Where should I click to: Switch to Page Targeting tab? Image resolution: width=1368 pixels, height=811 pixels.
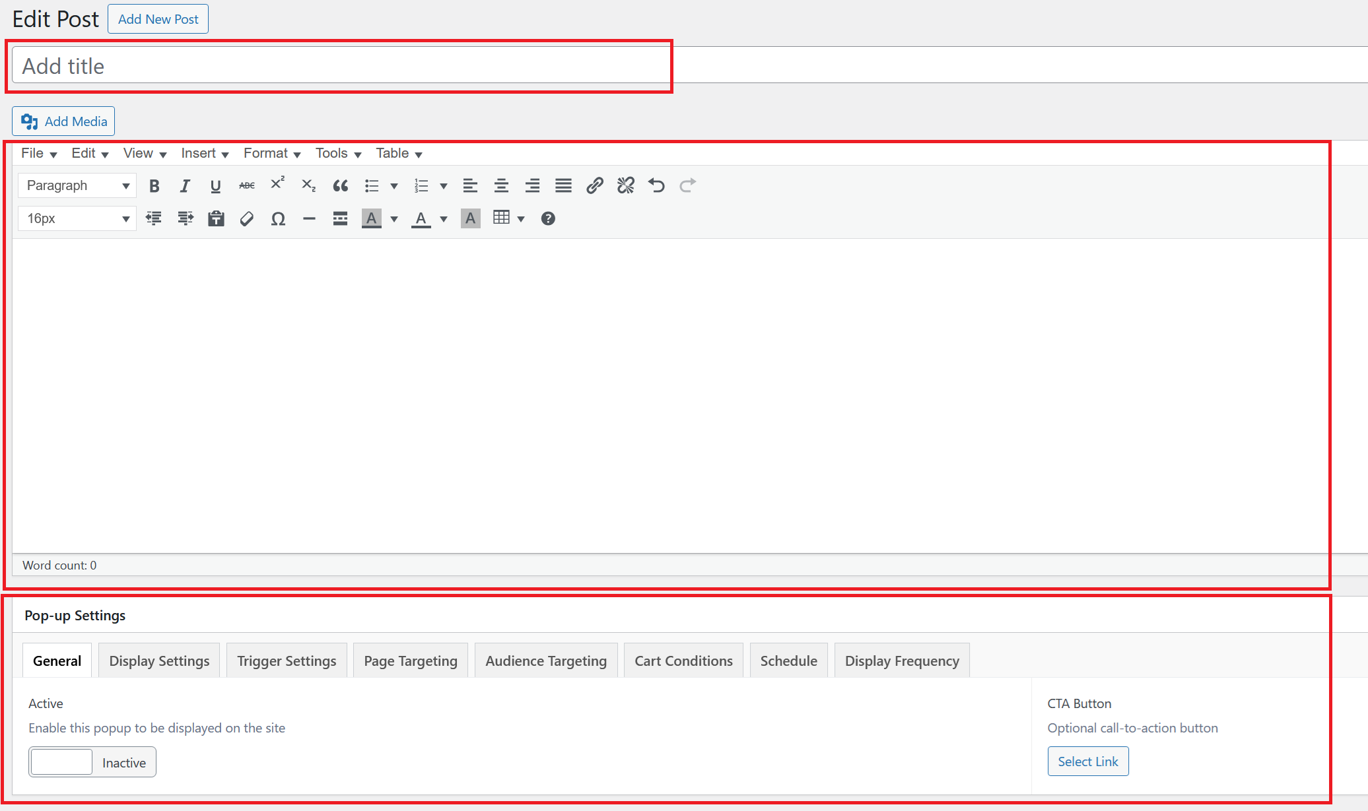click(411, 661)
